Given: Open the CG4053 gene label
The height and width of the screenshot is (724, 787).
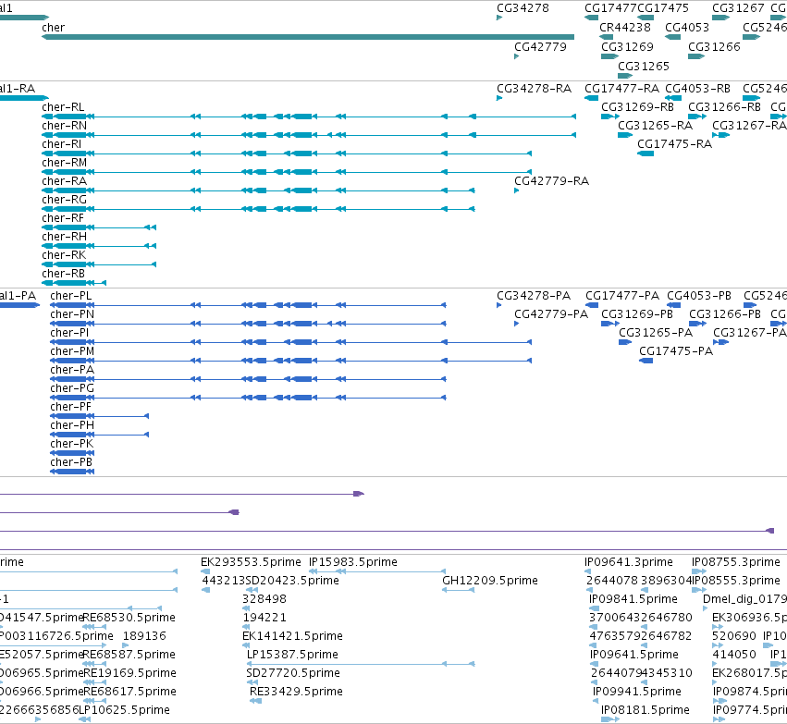Looking at the screenshot, I should click(687, 28).
